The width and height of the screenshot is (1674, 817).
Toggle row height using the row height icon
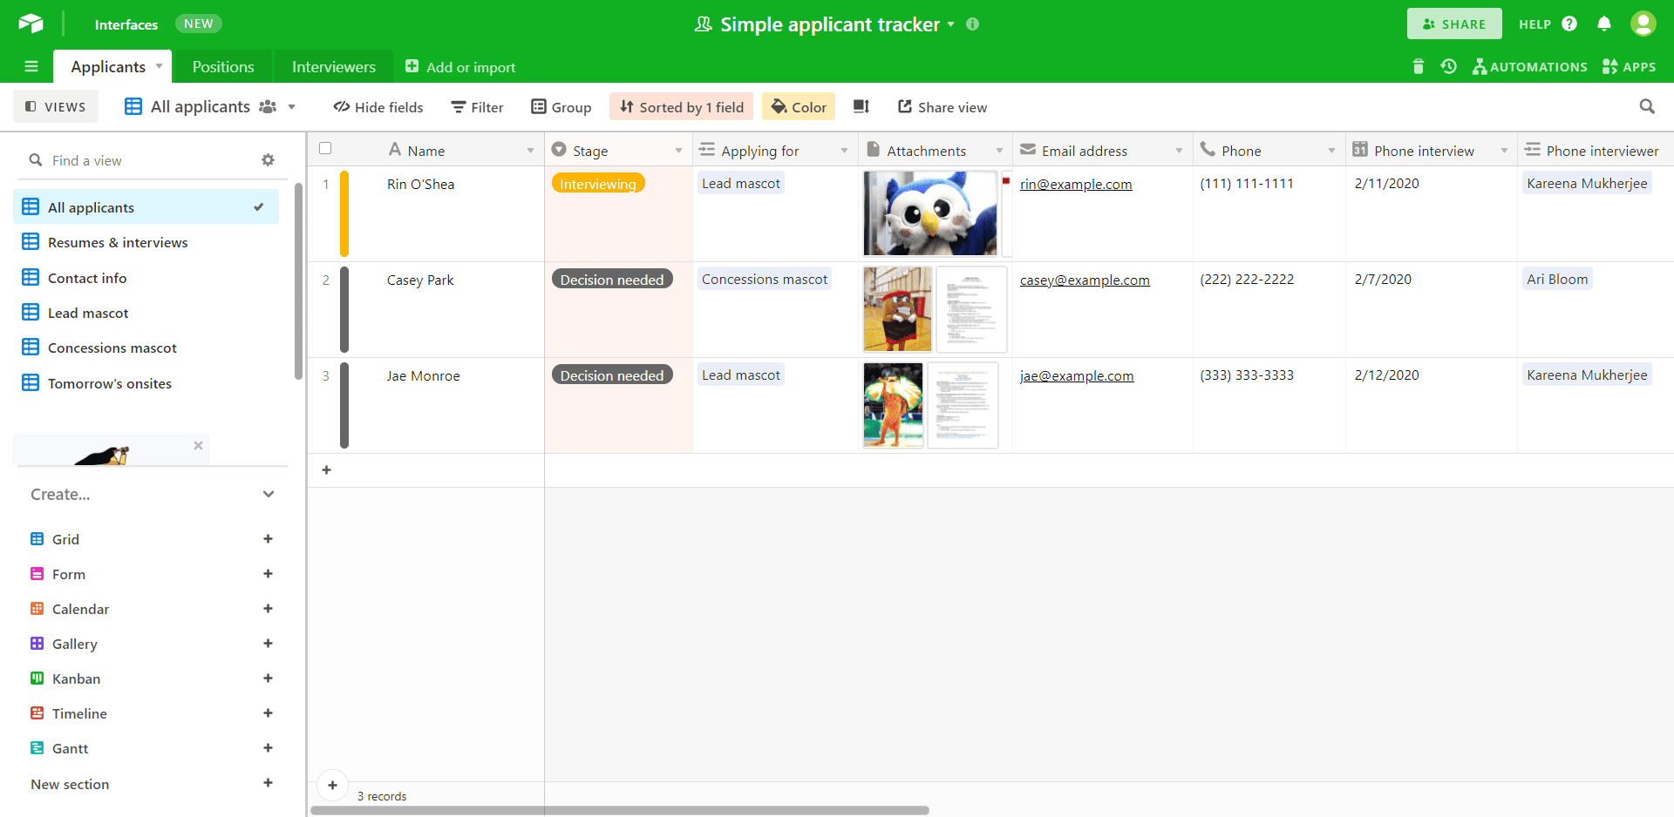pyautogui.click(x=861, y=106)
